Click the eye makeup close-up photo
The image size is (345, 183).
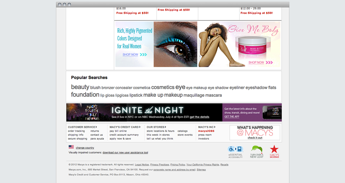(x=175, y=44)
